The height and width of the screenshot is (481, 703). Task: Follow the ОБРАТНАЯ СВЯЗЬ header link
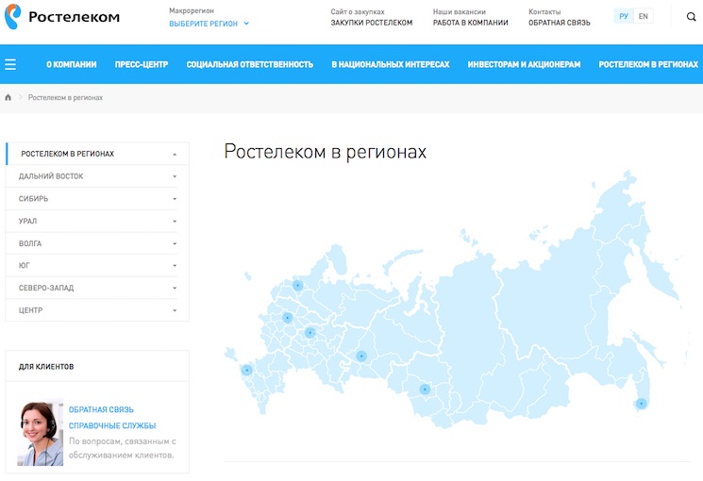point(559,23)
